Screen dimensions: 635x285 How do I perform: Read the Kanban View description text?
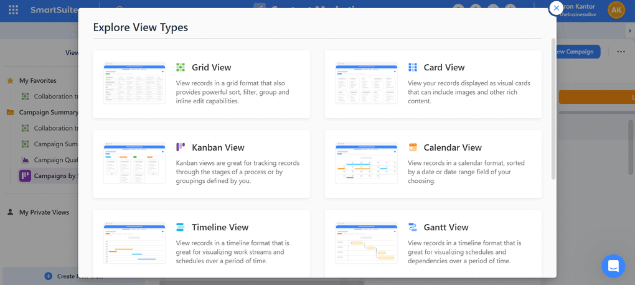238,172
